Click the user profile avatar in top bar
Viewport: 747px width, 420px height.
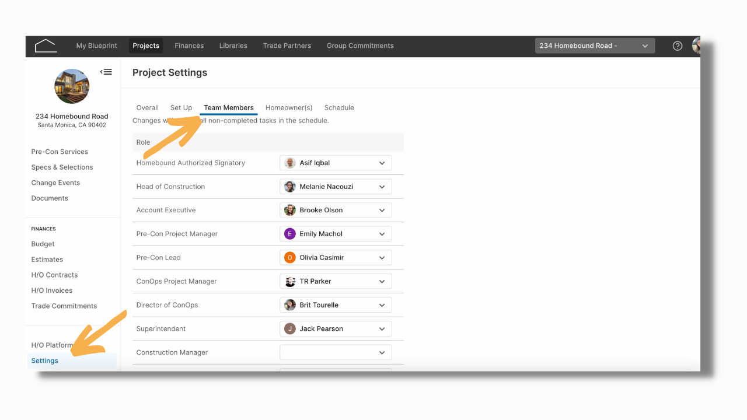click(x=696, y=45)
